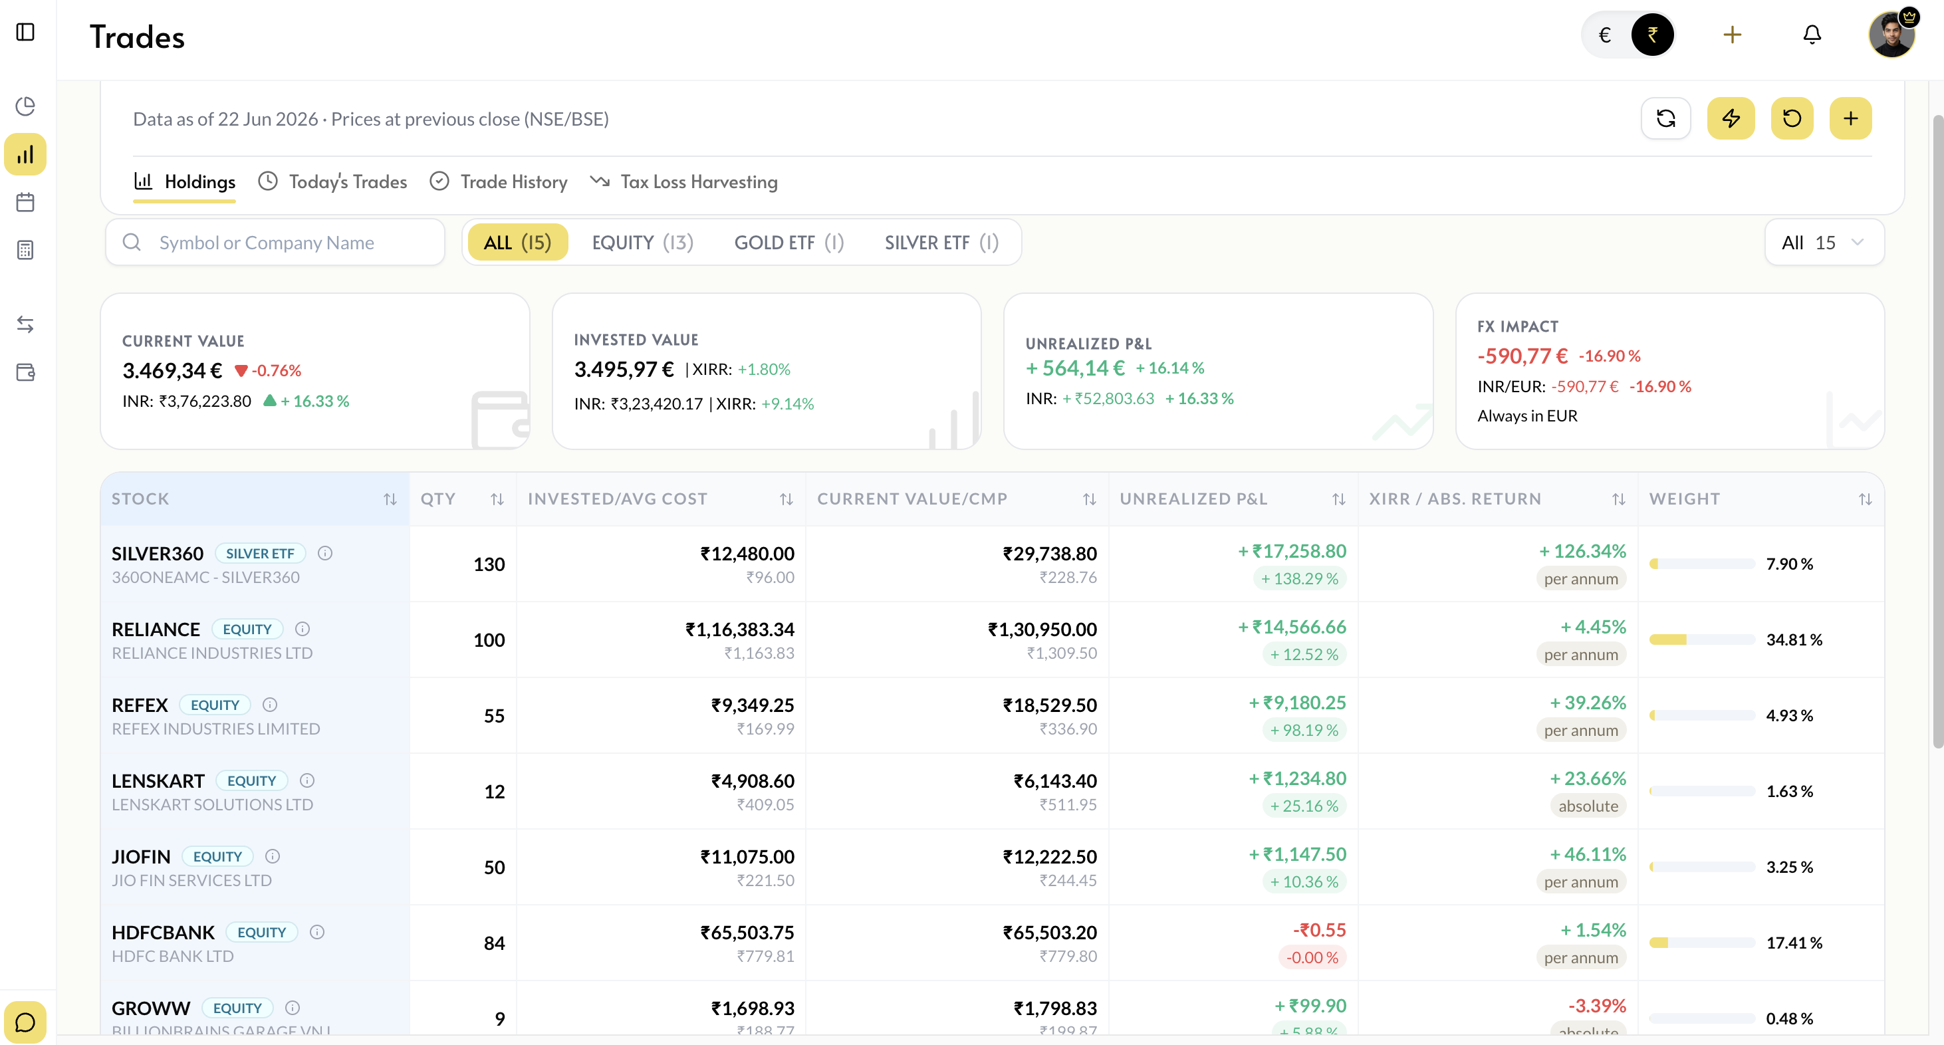This screenshot has width=1944, height=1045.
Task: Click info icon next to SILVER360
Action: click(x=325, y=553)
